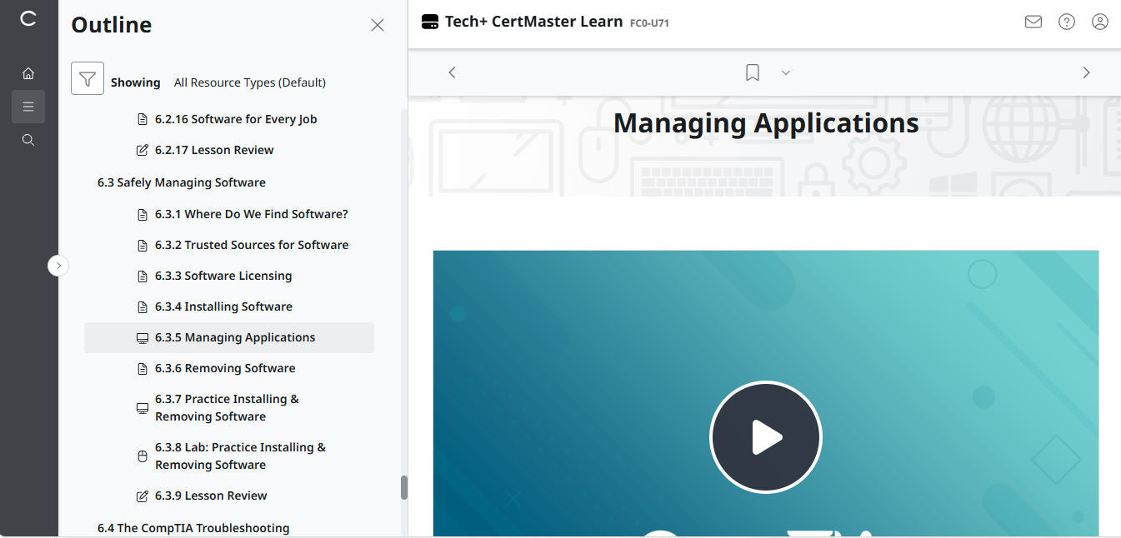Click the course menu icon in the sidebar
Screen dimensions: 1121x538
(28, 107)
